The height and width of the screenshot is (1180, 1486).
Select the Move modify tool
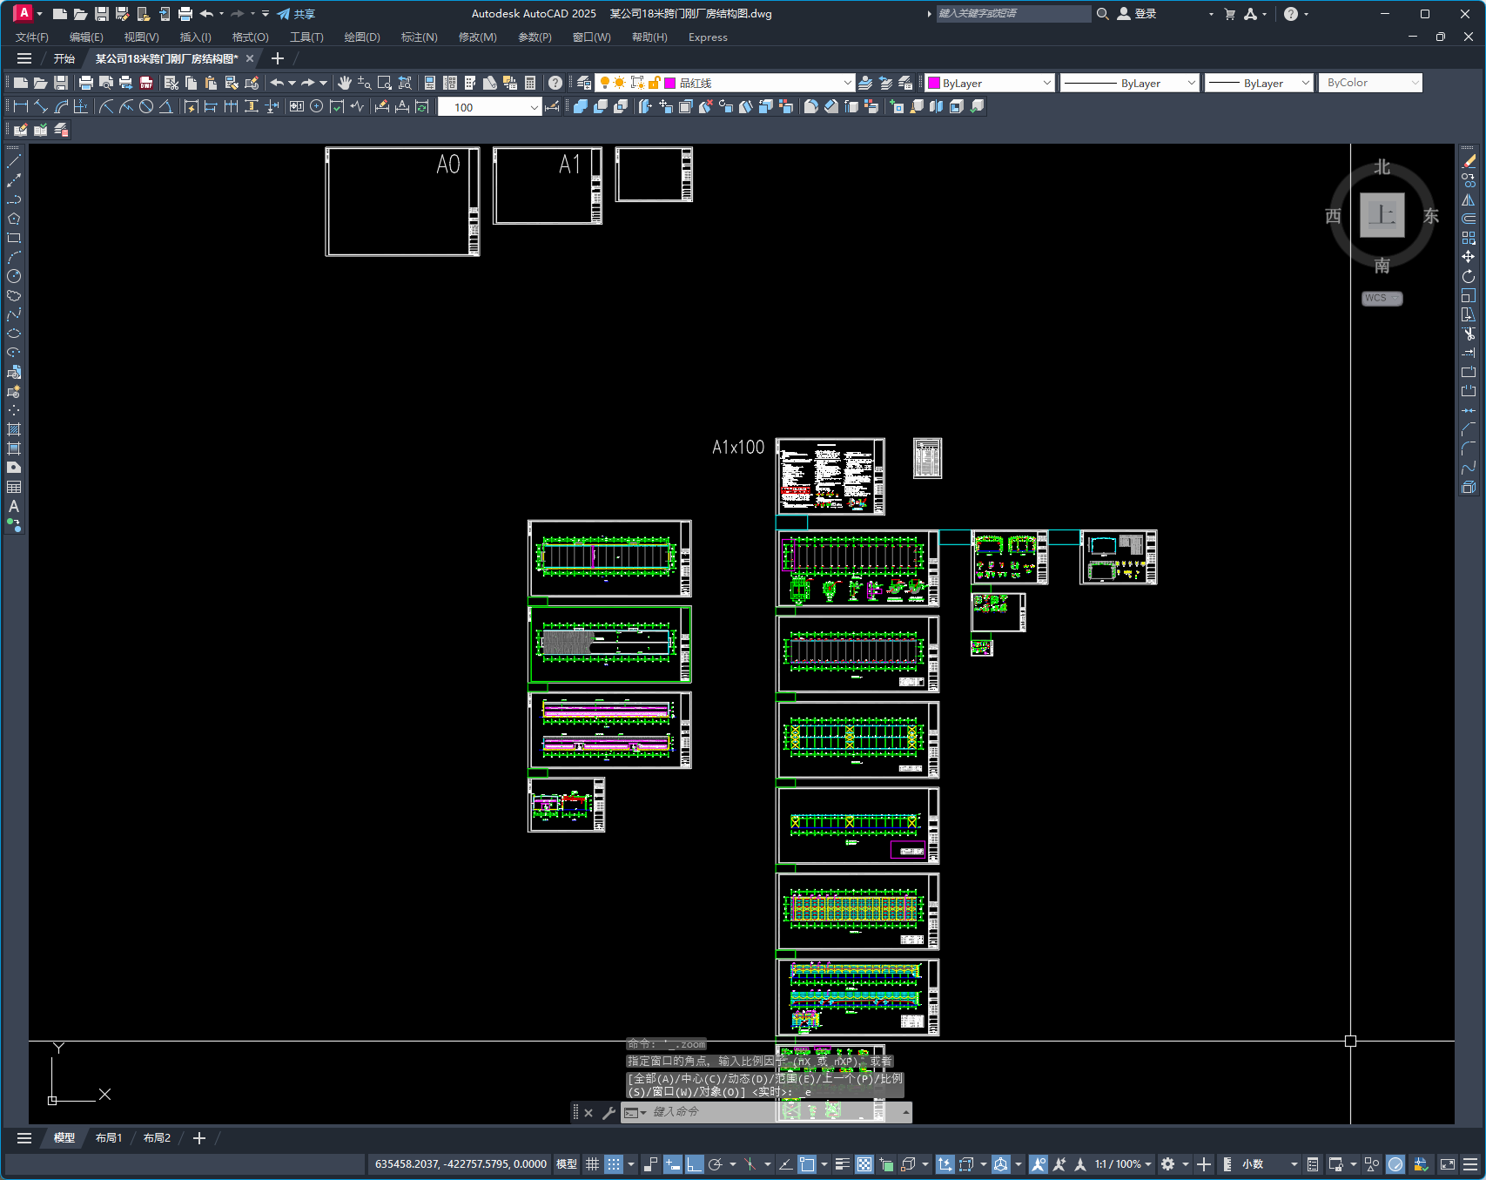[x=1469, y=257]
